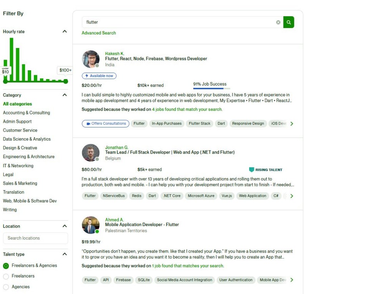Screen dimensions: 369x294
Task: Choose Design & Creative category
Action: [20, 148]
